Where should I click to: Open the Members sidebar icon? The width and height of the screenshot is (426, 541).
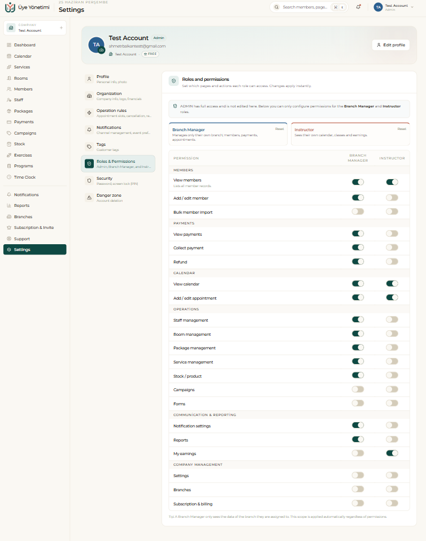point(9,89)
